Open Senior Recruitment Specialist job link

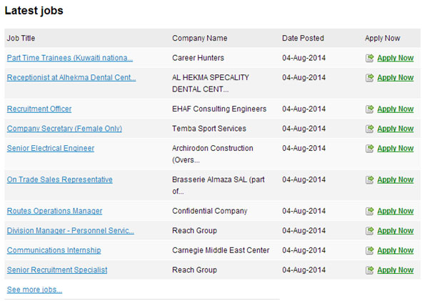(x=57, y=270)
